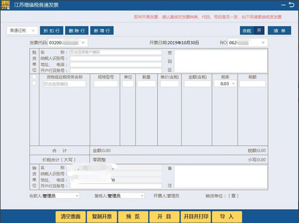299x223 pixels.
Task: Open the 清单 list button
Action: 279,30
